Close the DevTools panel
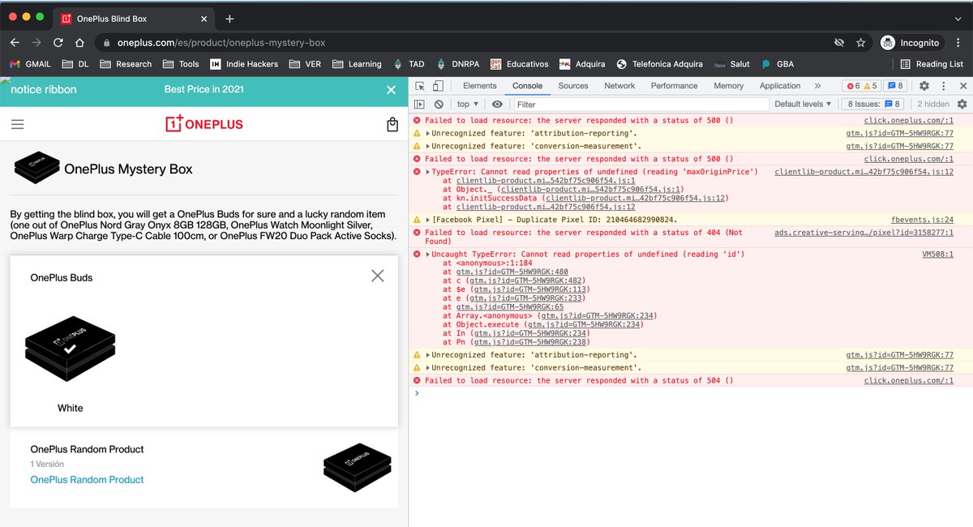The height and width of the screenshot is (527, 973). [x=962, y=85]
